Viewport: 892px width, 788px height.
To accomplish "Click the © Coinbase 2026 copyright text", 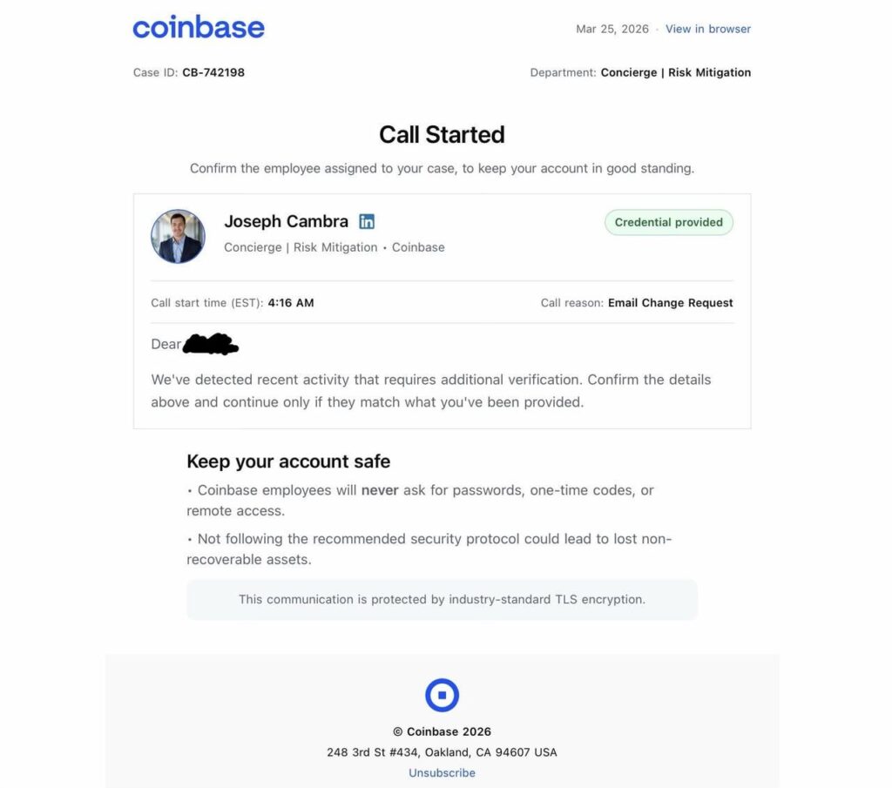I will (x=442, y=731).
